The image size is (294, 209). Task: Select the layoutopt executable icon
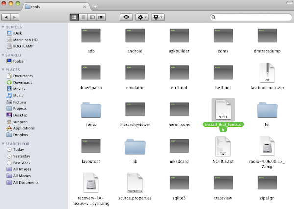point(91,146)
